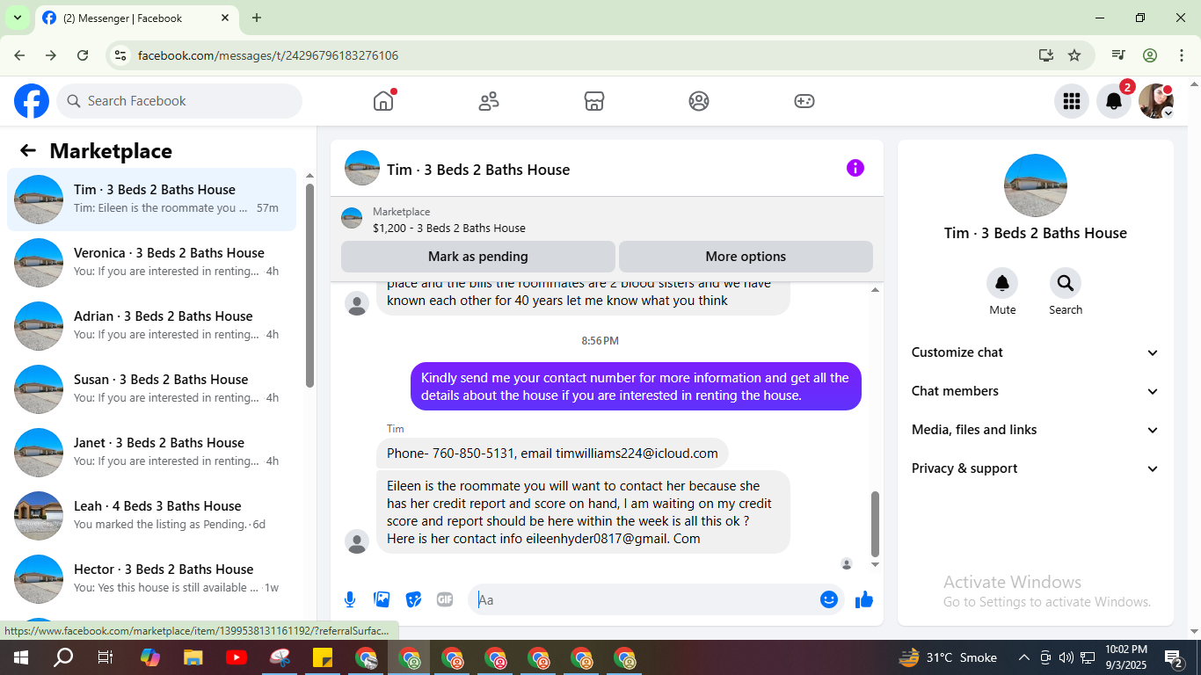This screenshot has width=1201, height=675.
Task: Click the conversation list scrollbar
Action: [309, 286]
